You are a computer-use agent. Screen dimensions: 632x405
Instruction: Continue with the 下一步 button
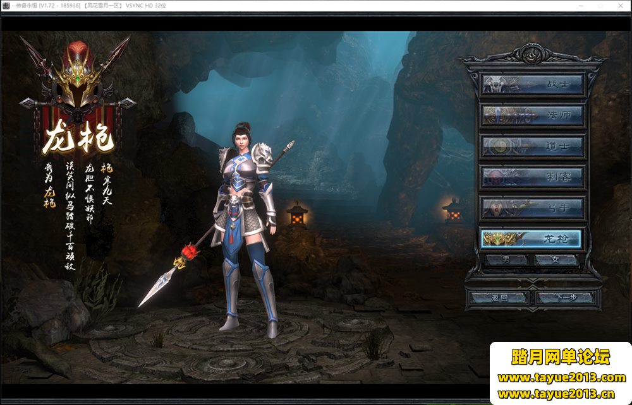coord(566,298)
